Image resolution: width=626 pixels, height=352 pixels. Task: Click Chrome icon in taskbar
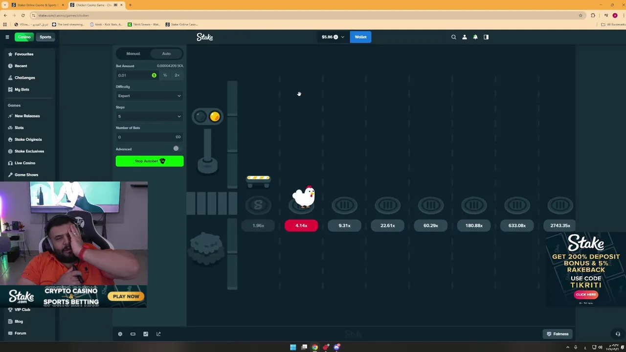[x=315, y=347]
